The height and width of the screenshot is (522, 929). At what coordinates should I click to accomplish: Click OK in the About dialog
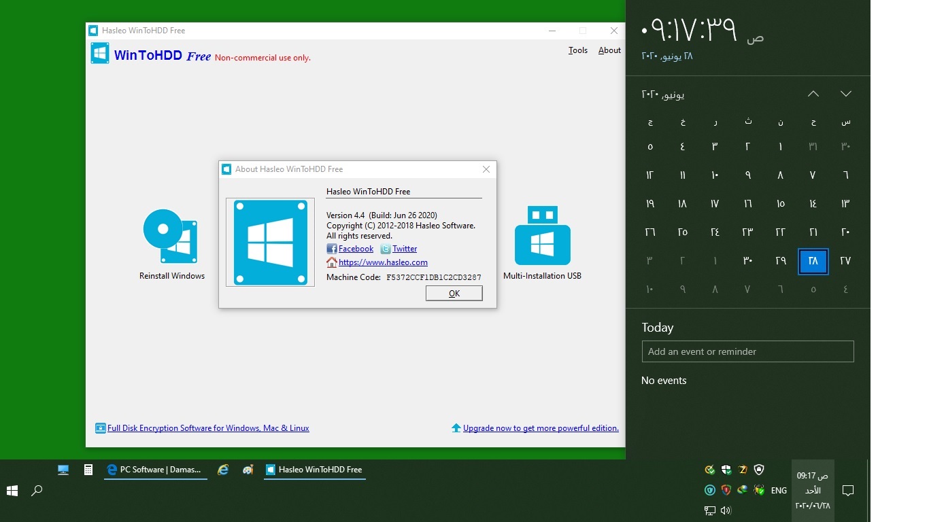pos(454,293)
